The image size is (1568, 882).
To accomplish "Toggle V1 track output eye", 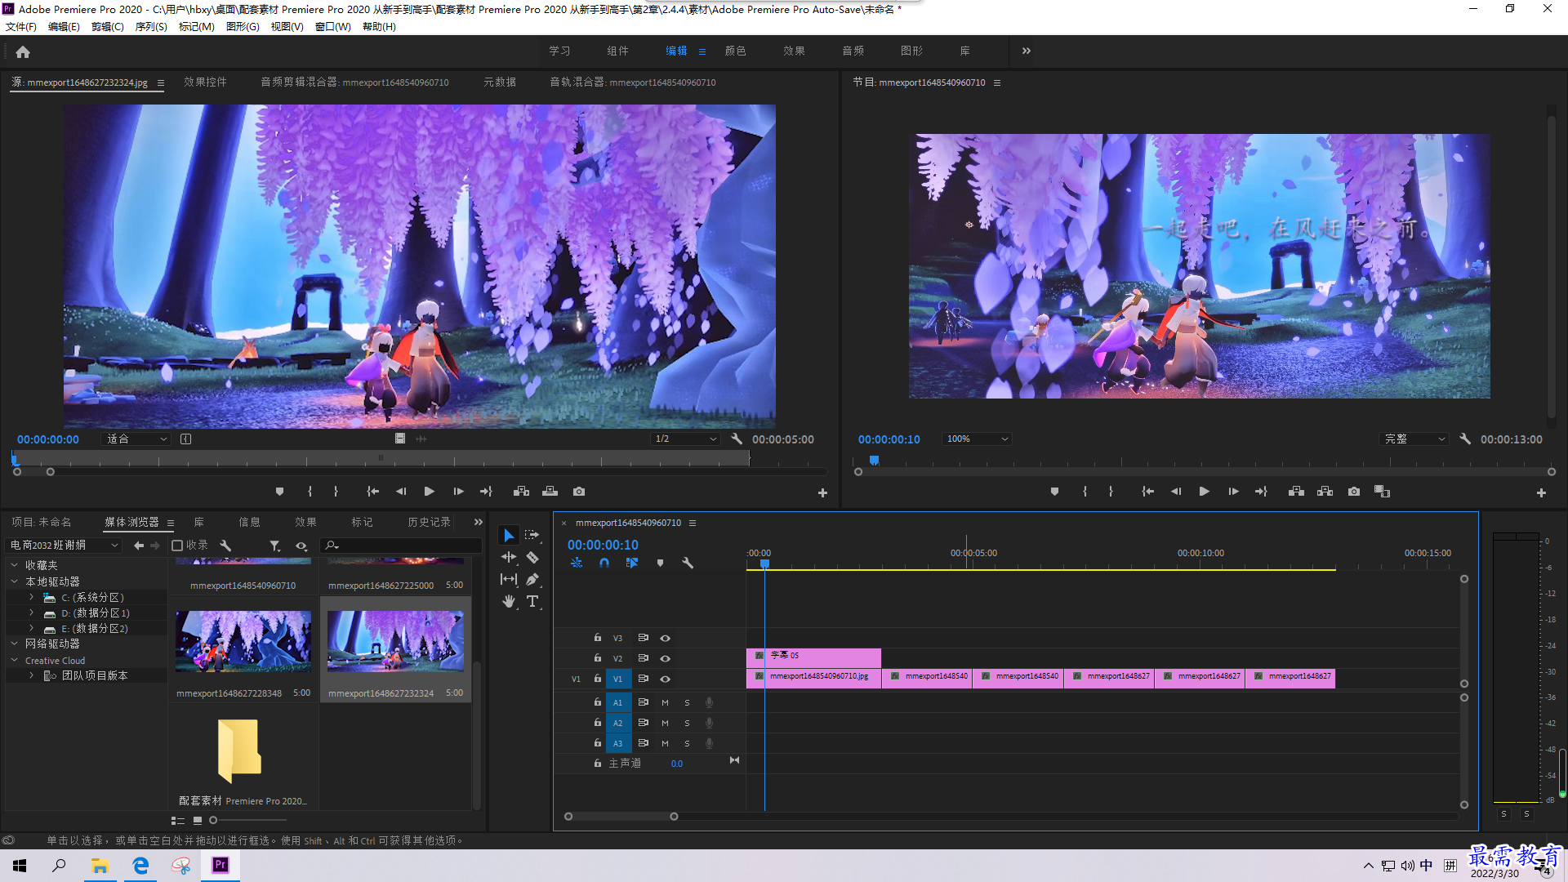I will point(666,679).
